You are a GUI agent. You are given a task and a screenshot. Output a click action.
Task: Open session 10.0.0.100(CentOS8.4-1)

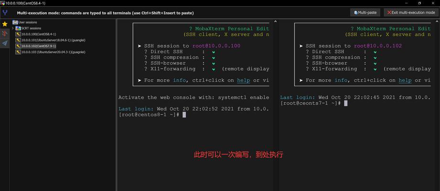tap(39, 34)
